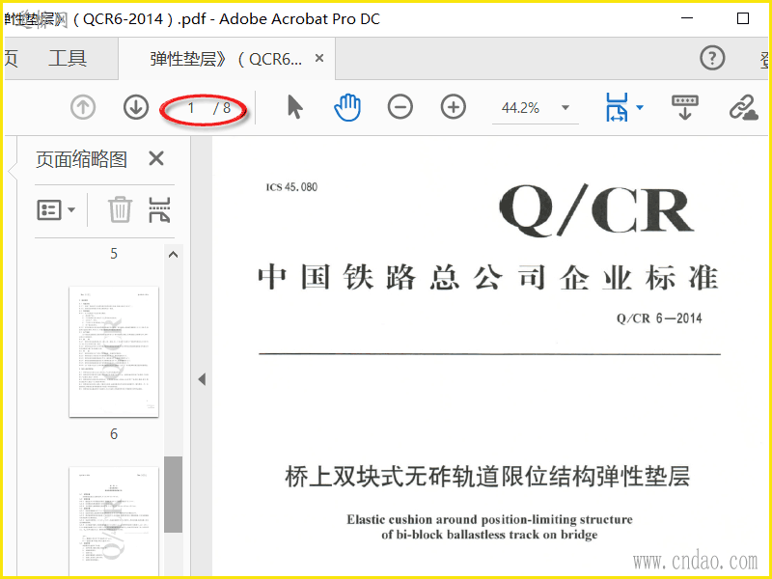Click the fit width page icon
Image resolution: width=772 pixels, height=579 pixels.
point(617,107)
